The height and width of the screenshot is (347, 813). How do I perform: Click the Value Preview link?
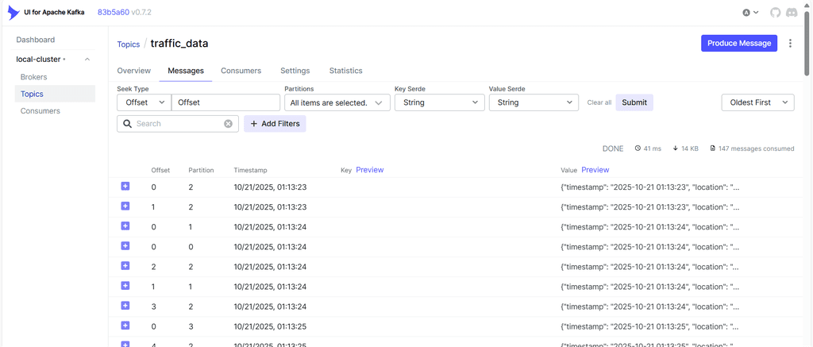click(x=595, y=170)
